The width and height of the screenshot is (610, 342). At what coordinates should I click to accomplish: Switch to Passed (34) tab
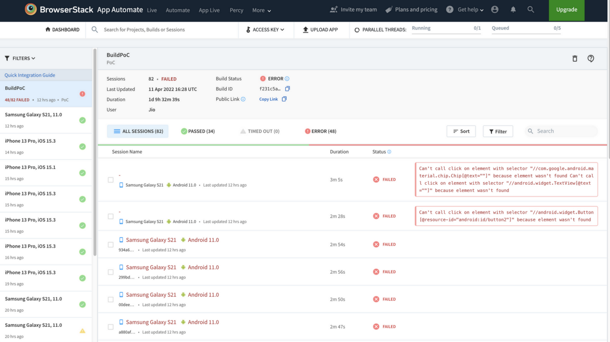198,131
